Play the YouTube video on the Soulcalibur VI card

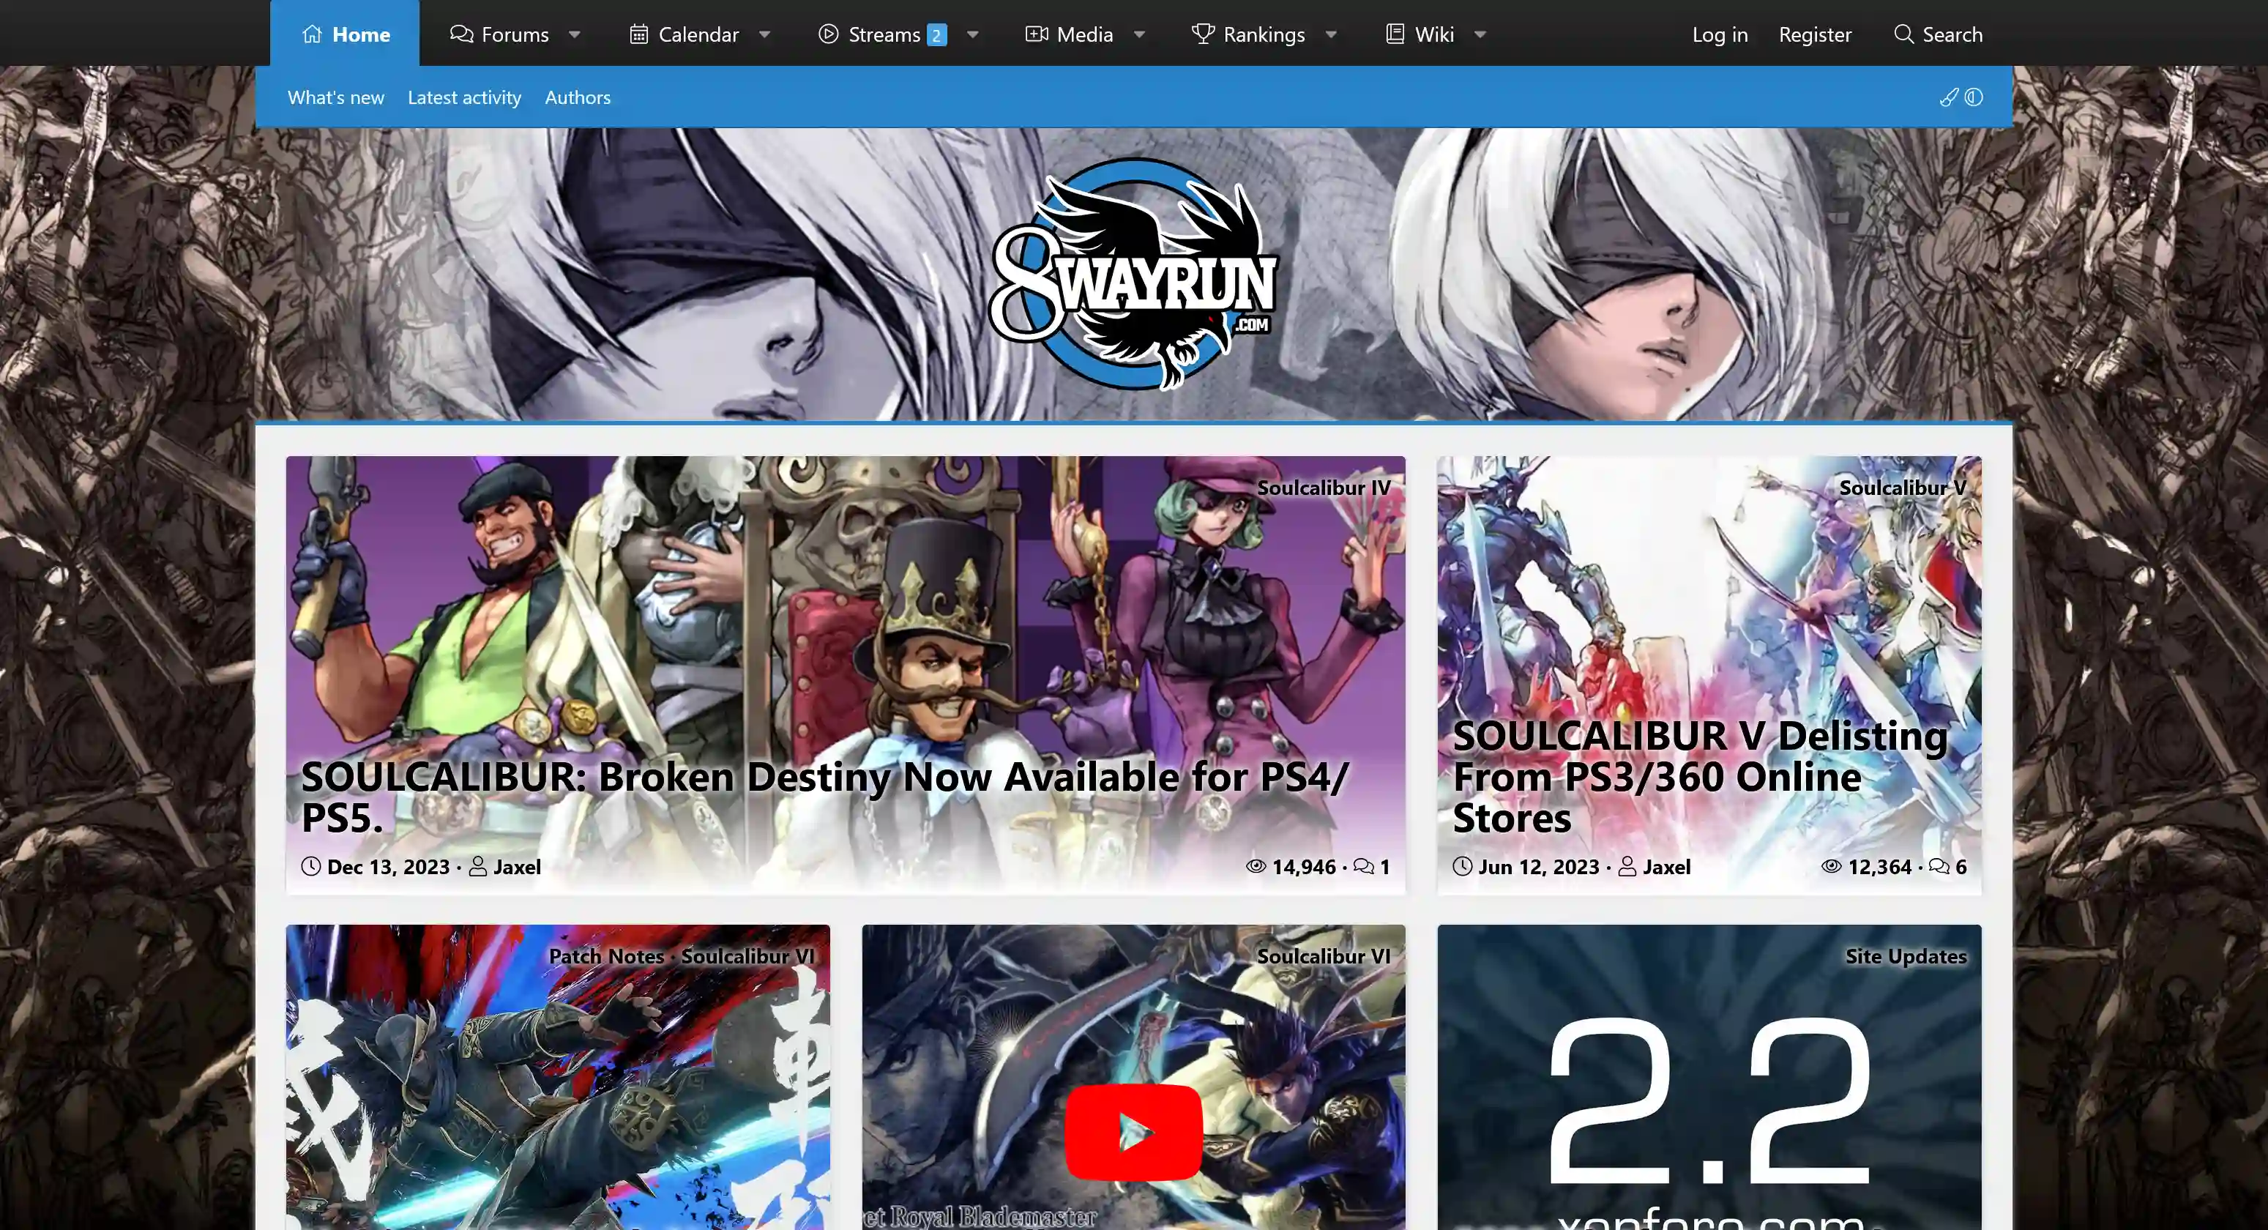(1133, 1131)
